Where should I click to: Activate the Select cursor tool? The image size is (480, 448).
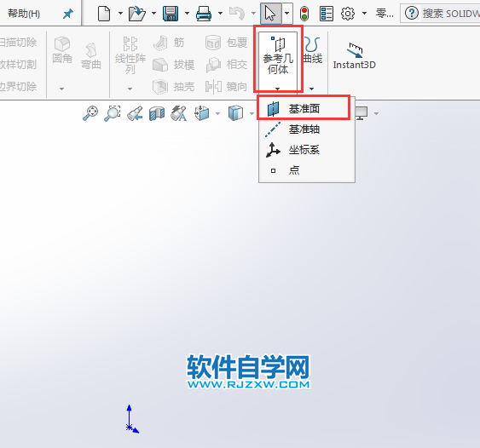click(270, 14)
